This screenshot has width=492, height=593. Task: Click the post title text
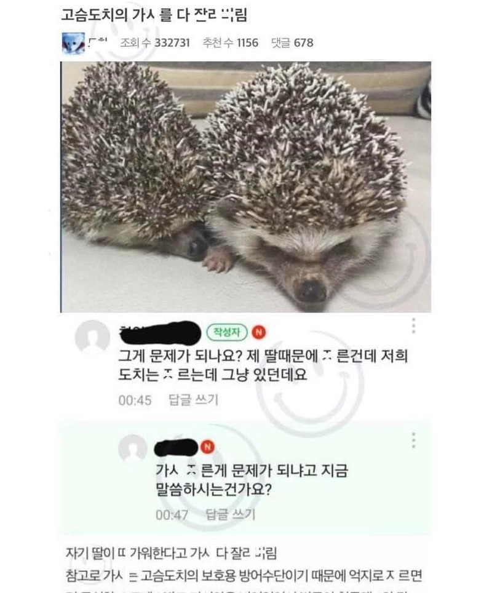pos(154,15)
